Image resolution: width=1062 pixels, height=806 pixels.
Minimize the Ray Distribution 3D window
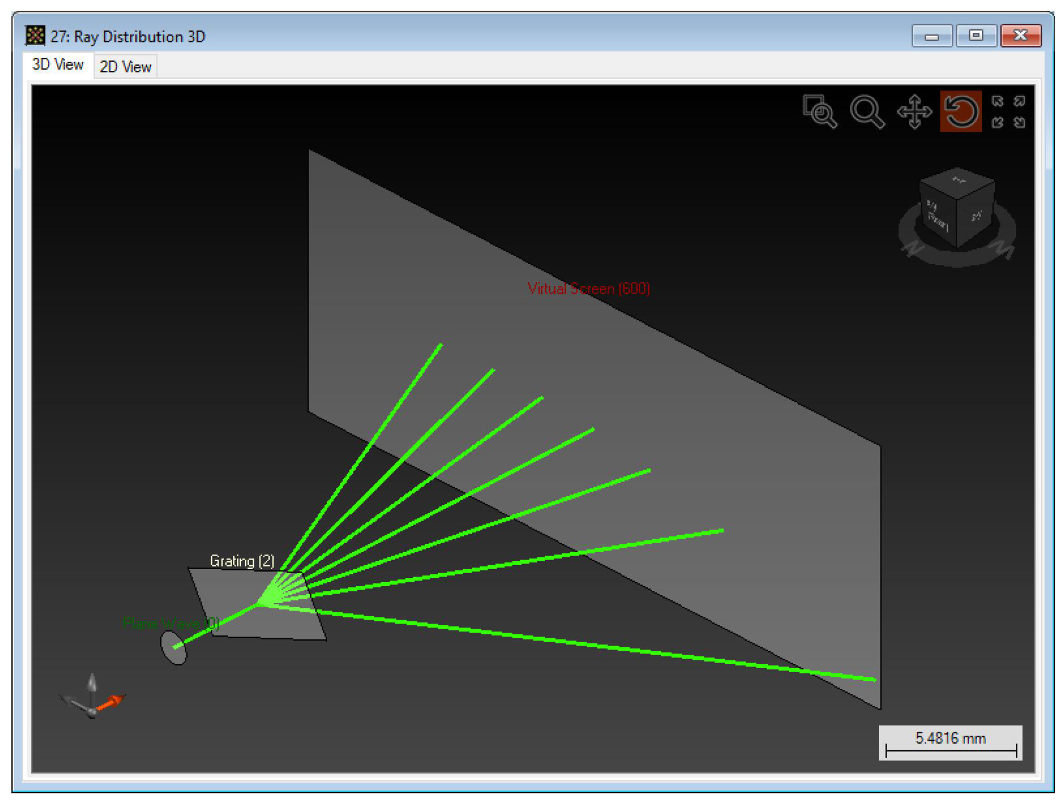[931, 36]
